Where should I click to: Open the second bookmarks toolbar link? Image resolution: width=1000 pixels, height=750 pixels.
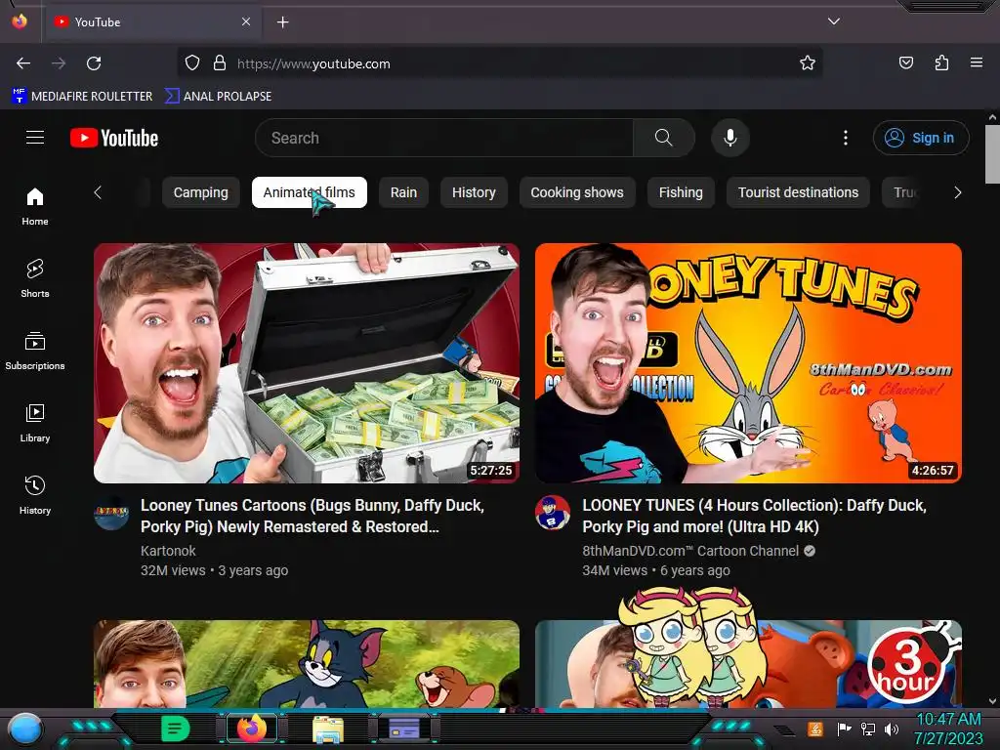pos(218,97)
